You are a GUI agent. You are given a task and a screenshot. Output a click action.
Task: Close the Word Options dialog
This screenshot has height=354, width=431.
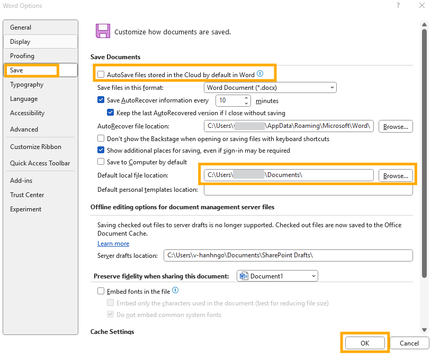point(422,5)
